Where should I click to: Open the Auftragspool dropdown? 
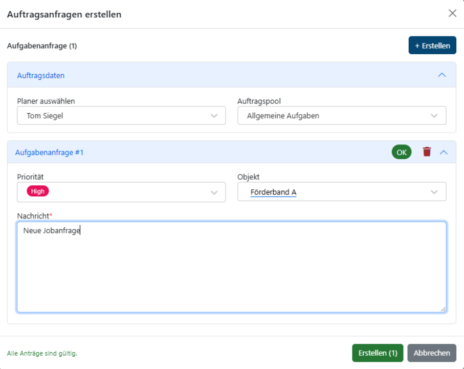(342, 116)
